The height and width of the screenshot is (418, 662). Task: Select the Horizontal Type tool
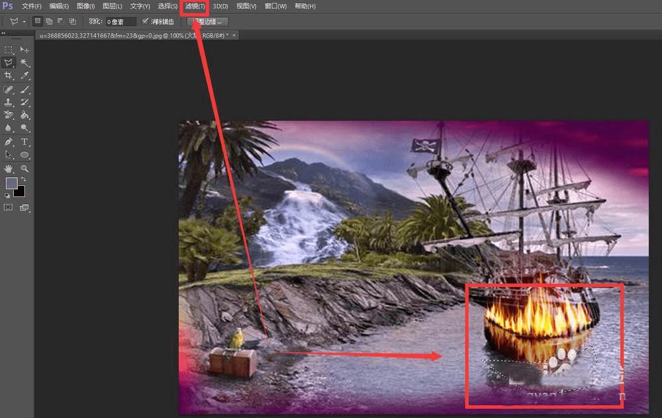coord(24,142)
